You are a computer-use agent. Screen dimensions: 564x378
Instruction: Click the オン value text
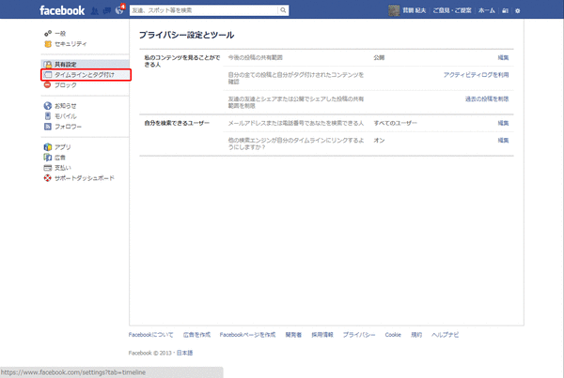[379, 141]
